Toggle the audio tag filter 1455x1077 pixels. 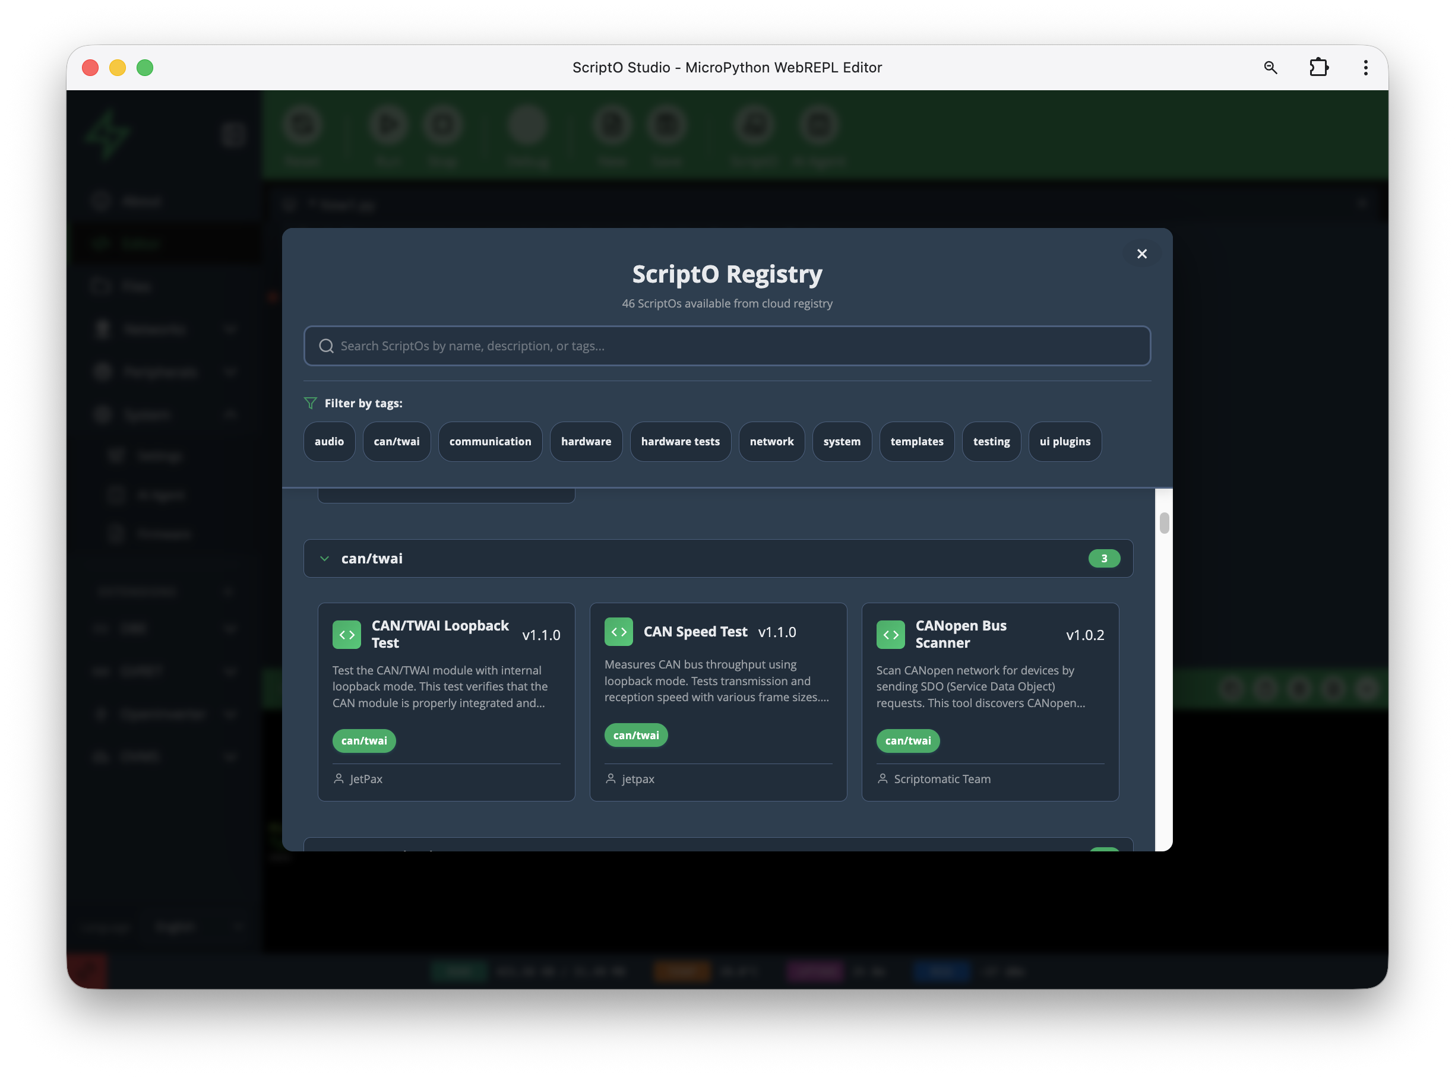pos(328,441)
